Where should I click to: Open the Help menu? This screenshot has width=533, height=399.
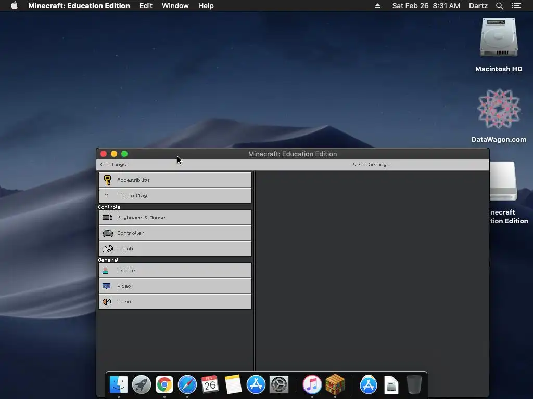pyautogui.click(x=206, y=6)
